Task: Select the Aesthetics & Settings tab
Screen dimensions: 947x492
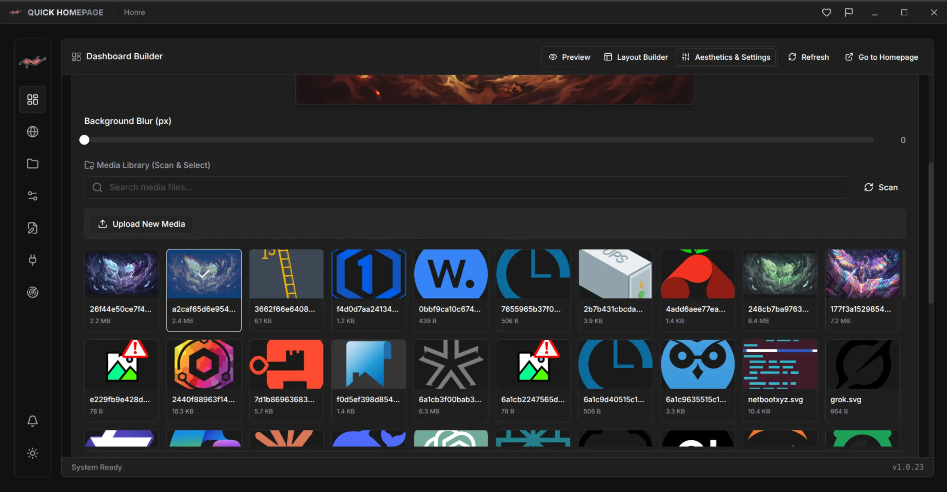Action: coord(726,57)
